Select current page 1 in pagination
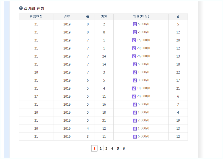223x159 pixels. pyautogui.click(x=94, y=148)
